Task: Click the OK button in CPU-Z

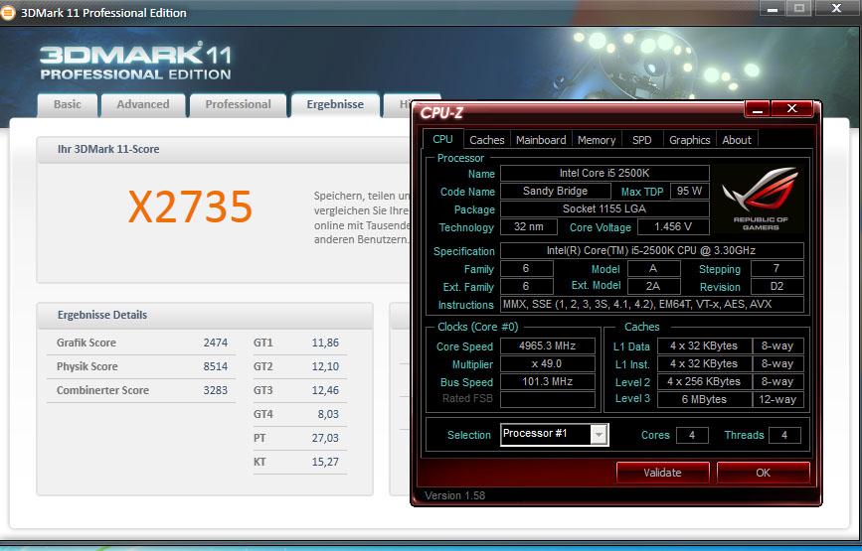Action: (x=763, y=473)
